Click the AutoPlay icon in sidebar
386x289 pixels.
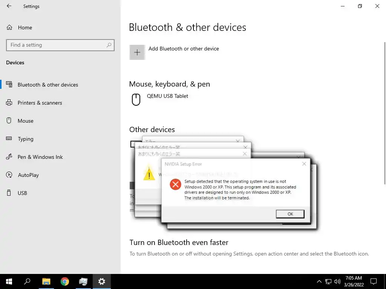pos(9,175)
